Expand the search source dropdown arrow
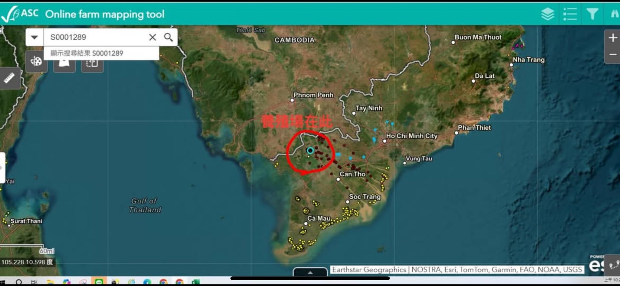The width and height of the screenshot is (620, 286). 35,37
